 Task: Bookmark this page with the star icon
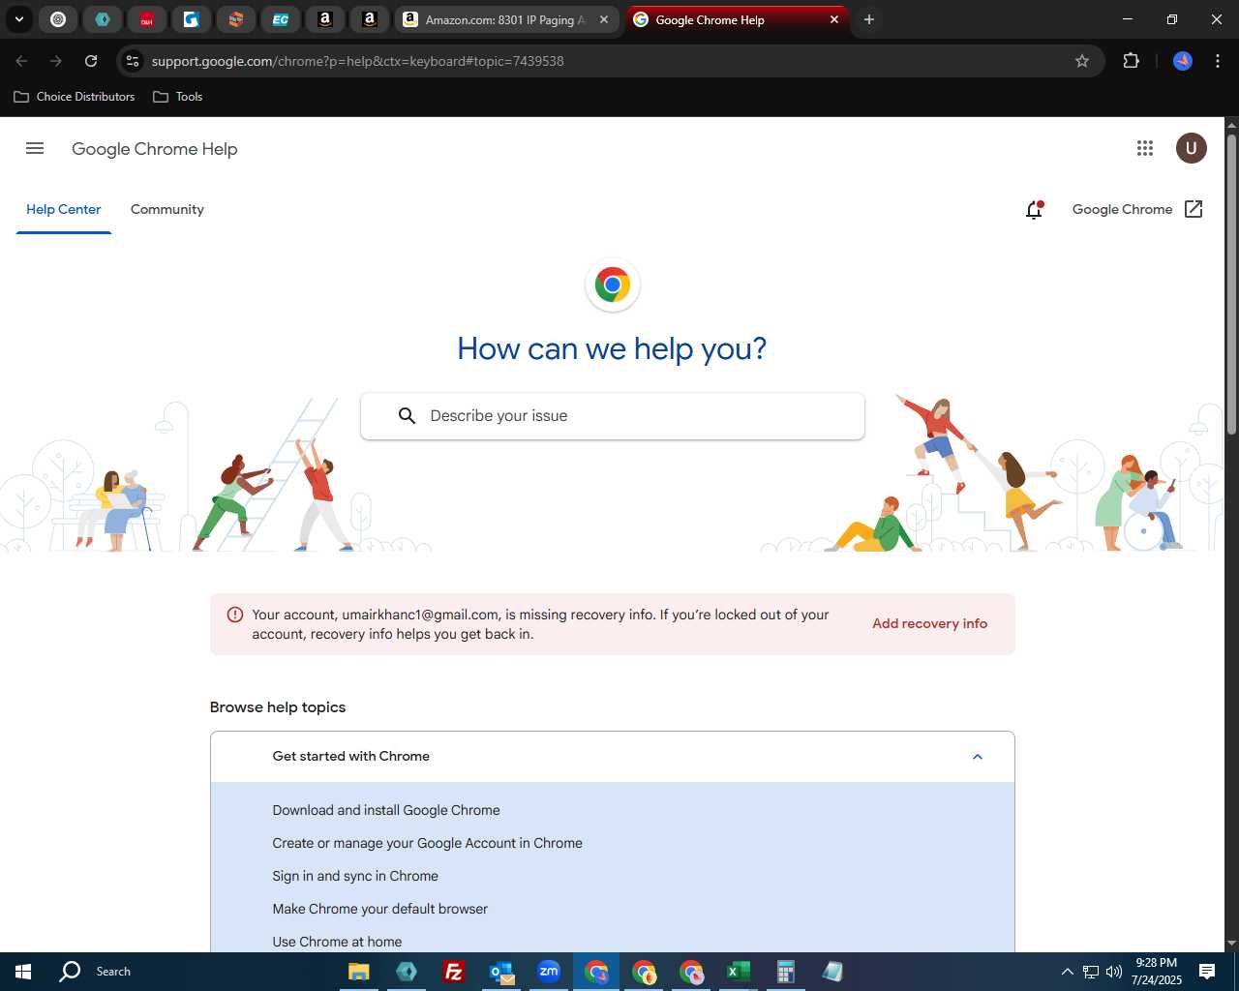point(1082,61)
